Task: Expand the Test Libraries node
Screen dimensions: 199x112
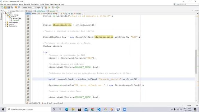Action: tap(6, 26)
